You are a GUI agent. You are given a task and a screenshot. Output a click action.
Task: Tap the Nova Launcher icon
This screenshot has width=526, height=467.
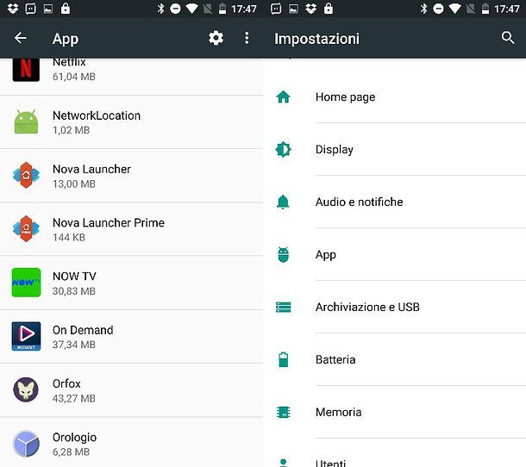click(26, 175)
